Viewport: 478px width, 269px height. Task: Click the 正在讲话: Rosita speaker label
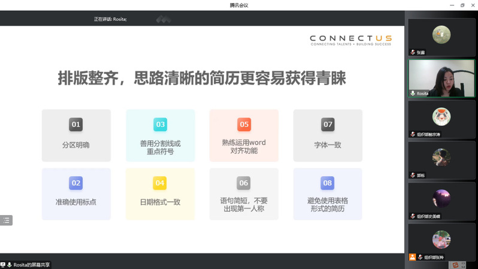(110, 19)
